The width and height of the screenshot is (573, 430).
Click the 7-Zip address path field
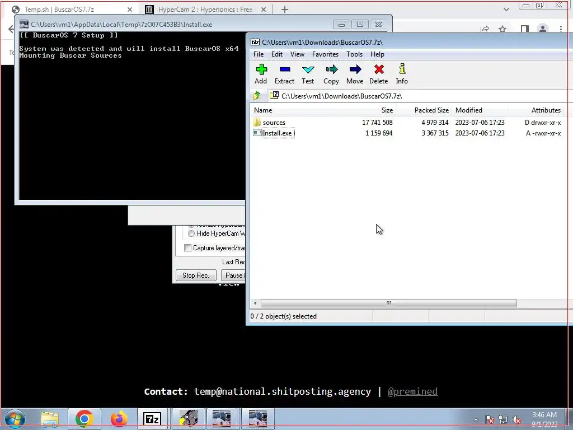[420, 96]
